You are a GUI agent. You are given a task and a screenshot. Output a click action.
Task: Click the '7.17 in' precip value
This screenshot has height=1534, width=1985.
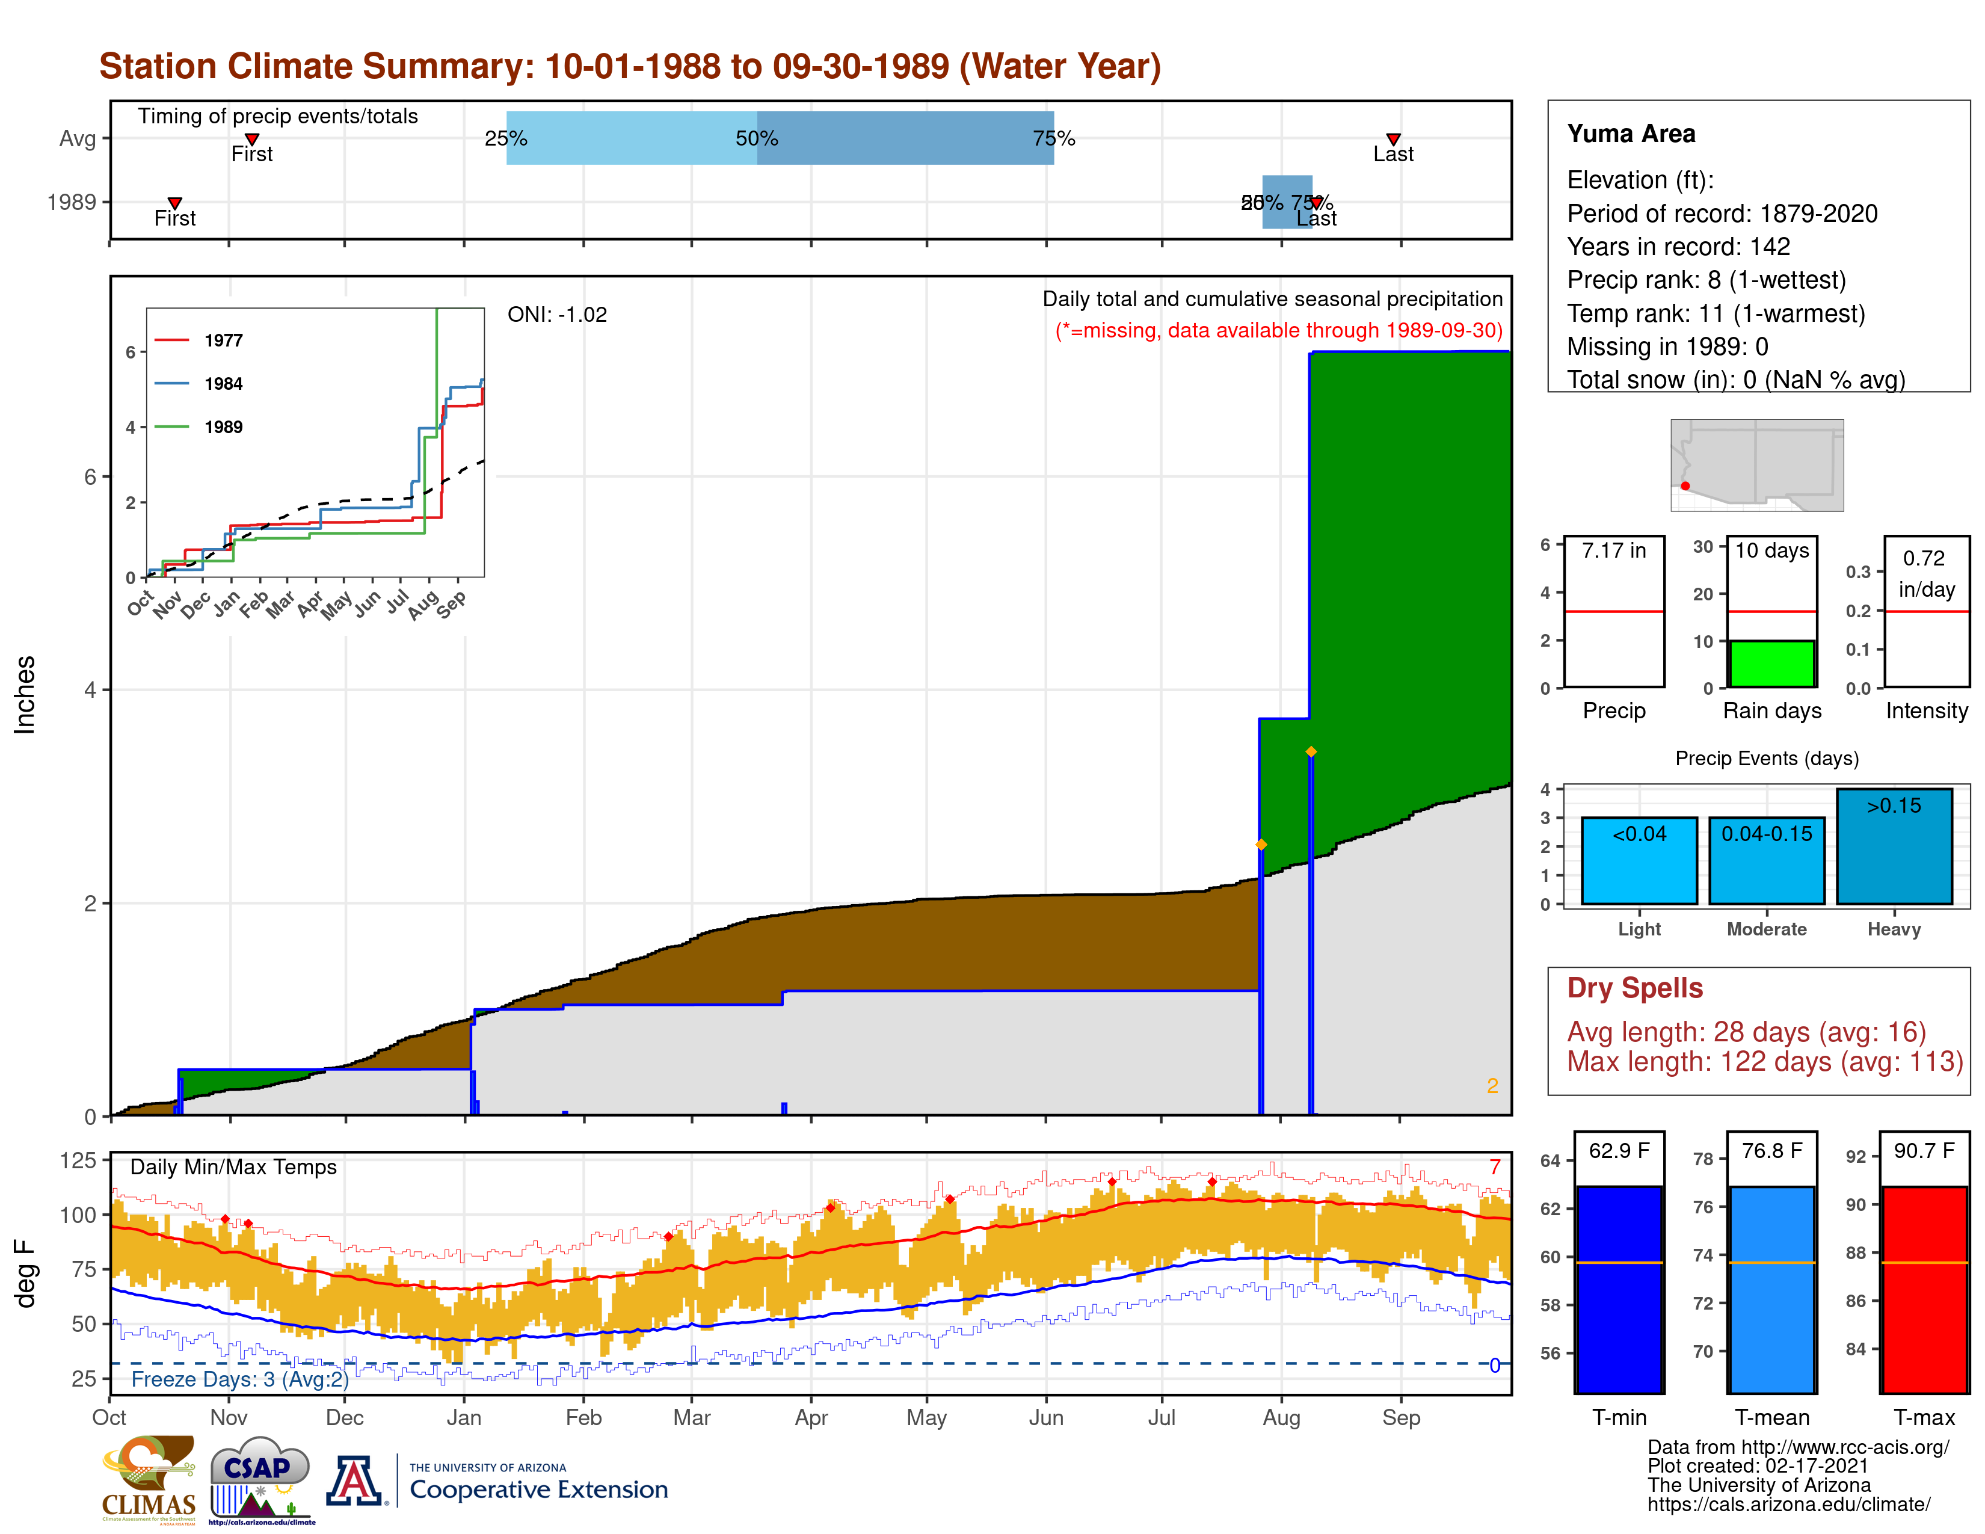[1614, 550]
